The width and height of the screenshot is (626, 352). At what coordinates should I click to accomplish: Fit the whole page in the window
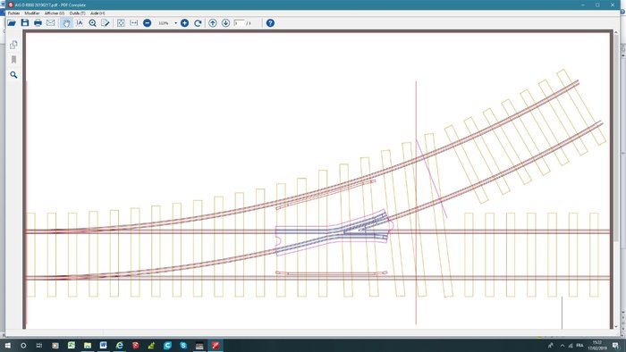pyautogui.click(x=121, y=23)
